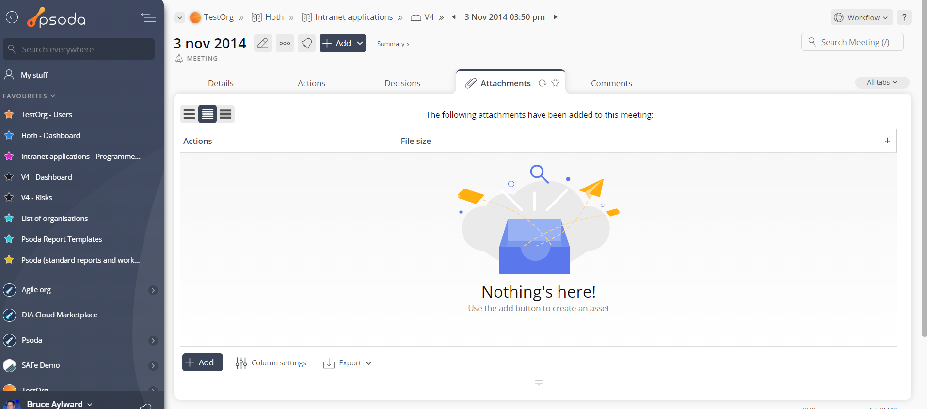This screenshot has width=927, height=409.
Task: Expand the SAFe Demo chevron
Action: 153,366
